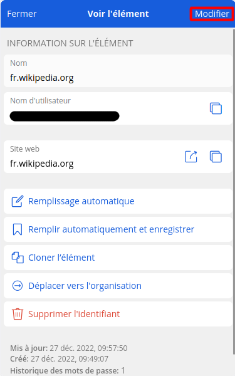Launch the website using the open-link icon
Viewport: 235px width, 376px height.
(191, 157)
